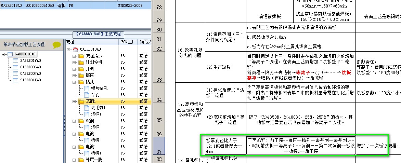Click the 去毛刺1 document icon
This screenshot has height=163, width=401.
click(x=87, y=108)
